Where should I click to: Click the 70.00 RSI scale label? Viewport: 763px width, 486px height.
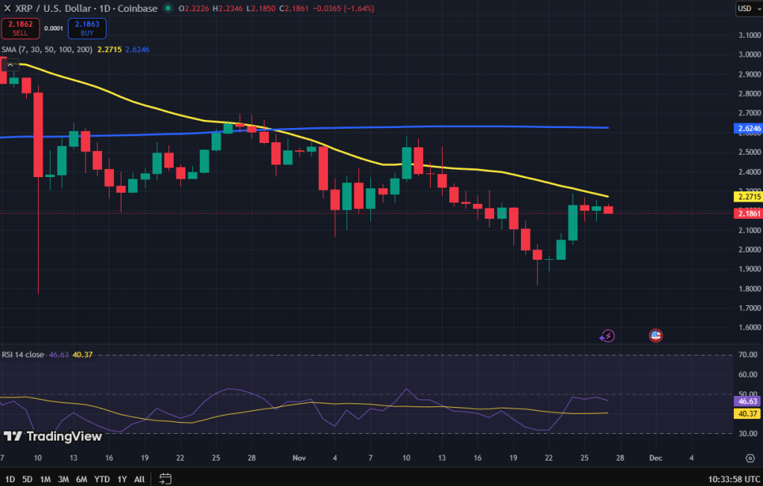pyautogui.click(x=748, y=355)
